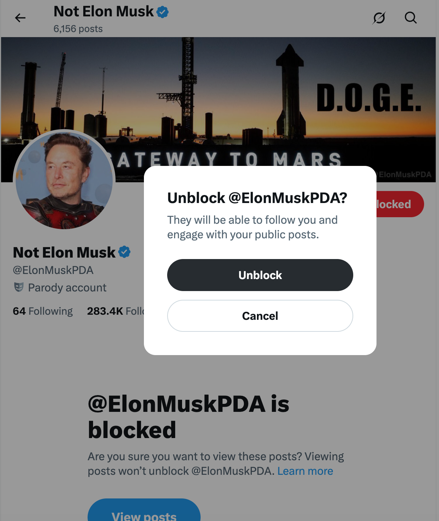Click the 6,156 posts count label
439x521 pixels.
tap(78, 28)
